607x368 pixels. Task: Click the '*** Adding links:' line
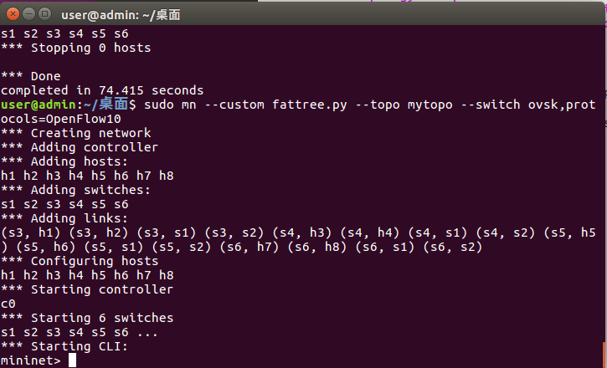65,218
